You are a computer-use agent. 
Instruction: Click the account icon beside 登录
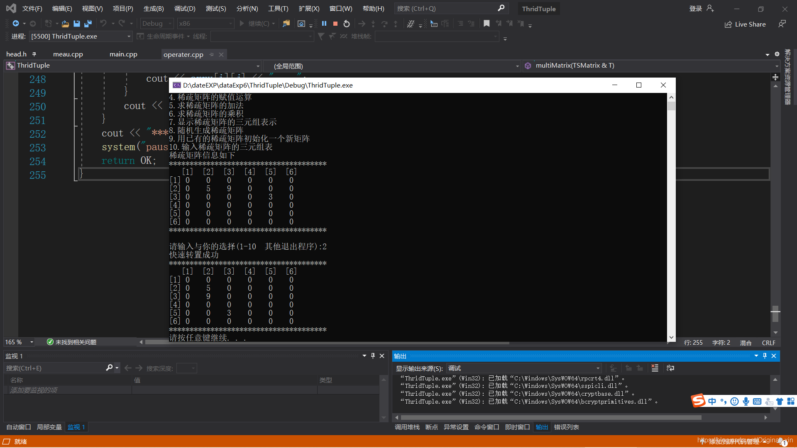coord(710,8)
